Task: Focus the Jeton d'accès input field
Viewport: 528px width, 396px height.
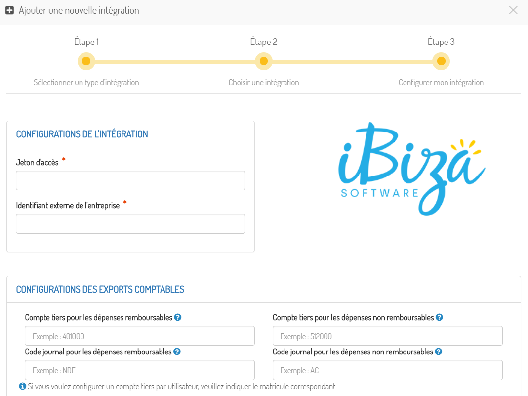Action: (x=131, y=180)
